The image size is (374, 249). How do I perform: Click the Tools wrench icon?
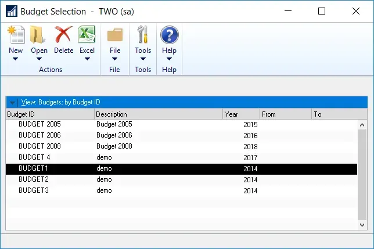point(143,35)
